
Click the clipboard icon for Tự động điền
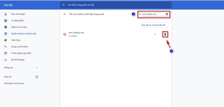pos(6,21)
